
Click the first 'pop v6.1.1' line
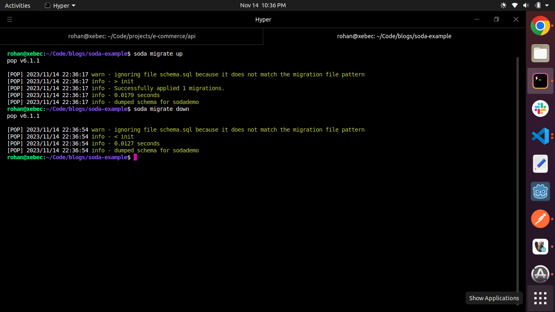click(23, 61)
